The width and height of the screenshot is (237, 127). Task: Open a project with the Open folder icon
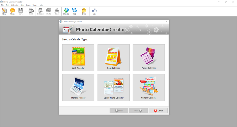pos(12,11)
